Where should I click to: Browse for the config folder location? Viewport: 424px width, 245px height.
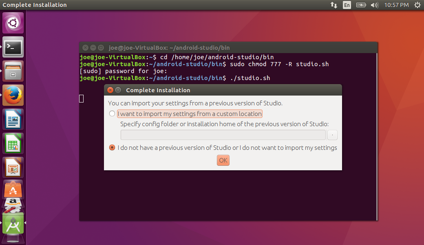332,135
